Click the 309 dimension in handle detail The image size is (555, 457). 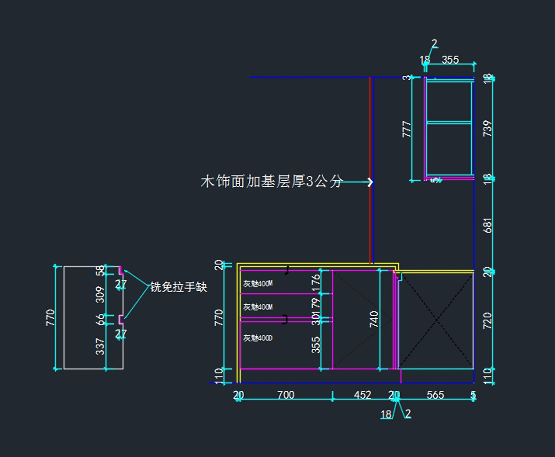[x=100, y=294]
